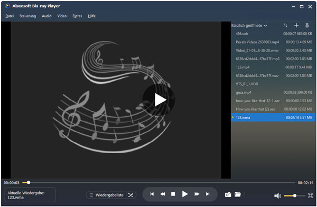
Task: Toggle shuffle playback mode
Action: click(130, 195)
